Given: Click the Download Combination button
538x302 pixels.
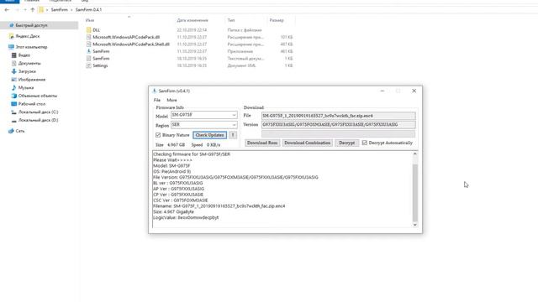Looking at the screenshot, I should pyautogui.click(x=307, y=143).
